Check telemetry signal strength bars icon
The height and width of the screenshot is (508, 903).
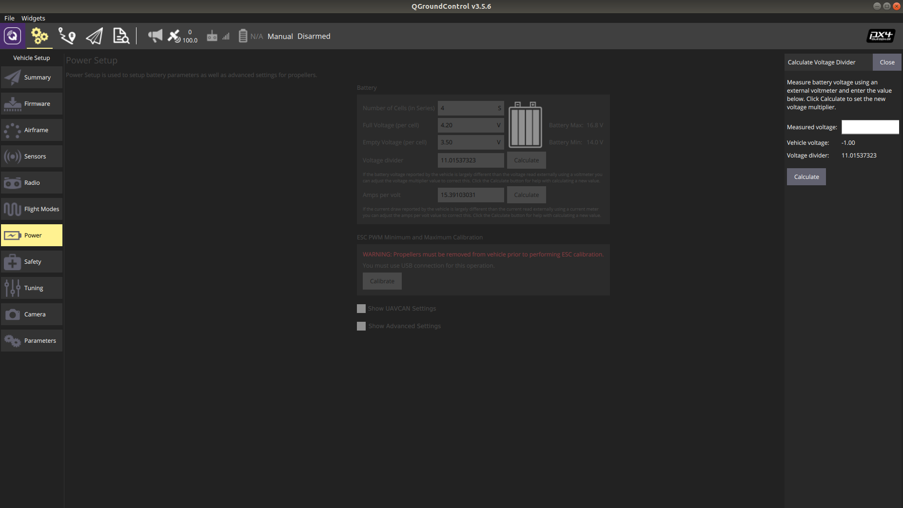coord(226,37)
